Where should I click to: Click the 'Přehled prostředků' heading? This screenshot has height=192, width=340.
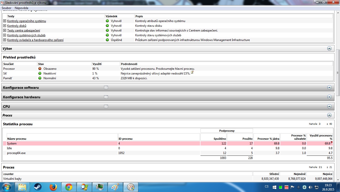coord(19,57)
